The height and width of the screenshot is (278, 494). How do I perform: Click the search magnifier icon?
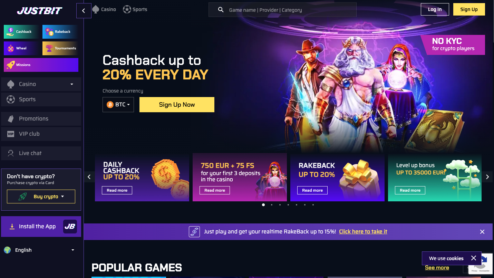tap(221, 10)
